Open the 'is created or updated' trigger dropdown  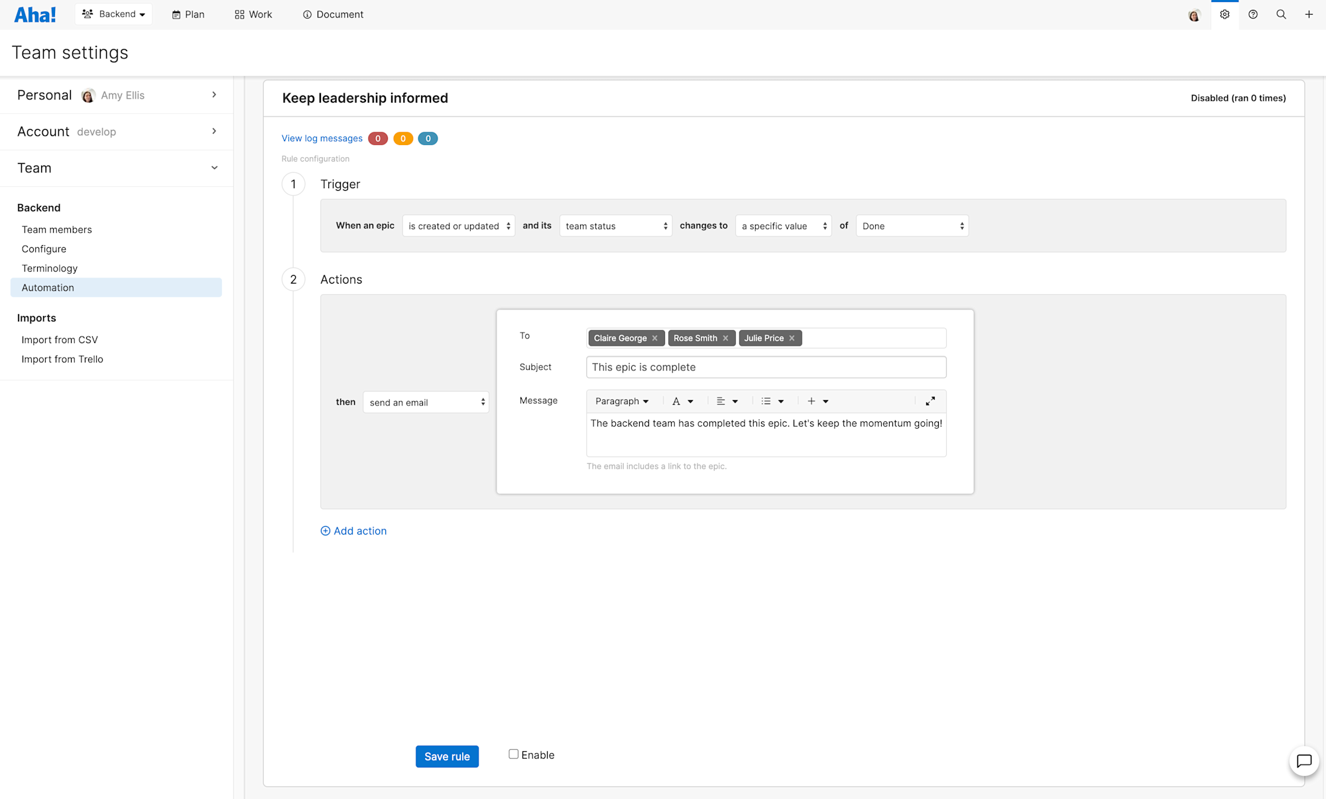click(458, 225)
